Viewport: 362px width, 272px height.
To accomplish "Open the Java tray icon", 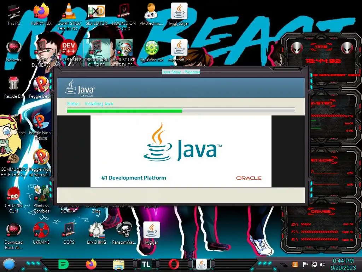I will [295, 264].
